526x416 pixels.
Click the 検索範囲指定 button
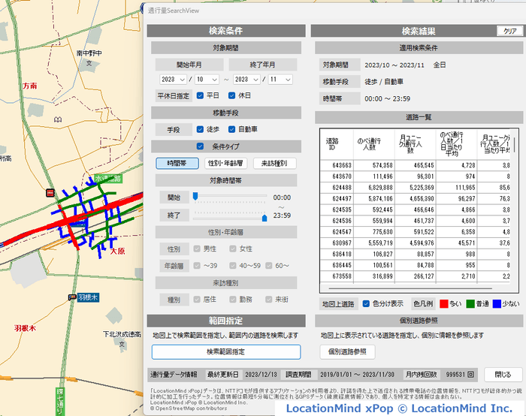click(x=225, y=351)
